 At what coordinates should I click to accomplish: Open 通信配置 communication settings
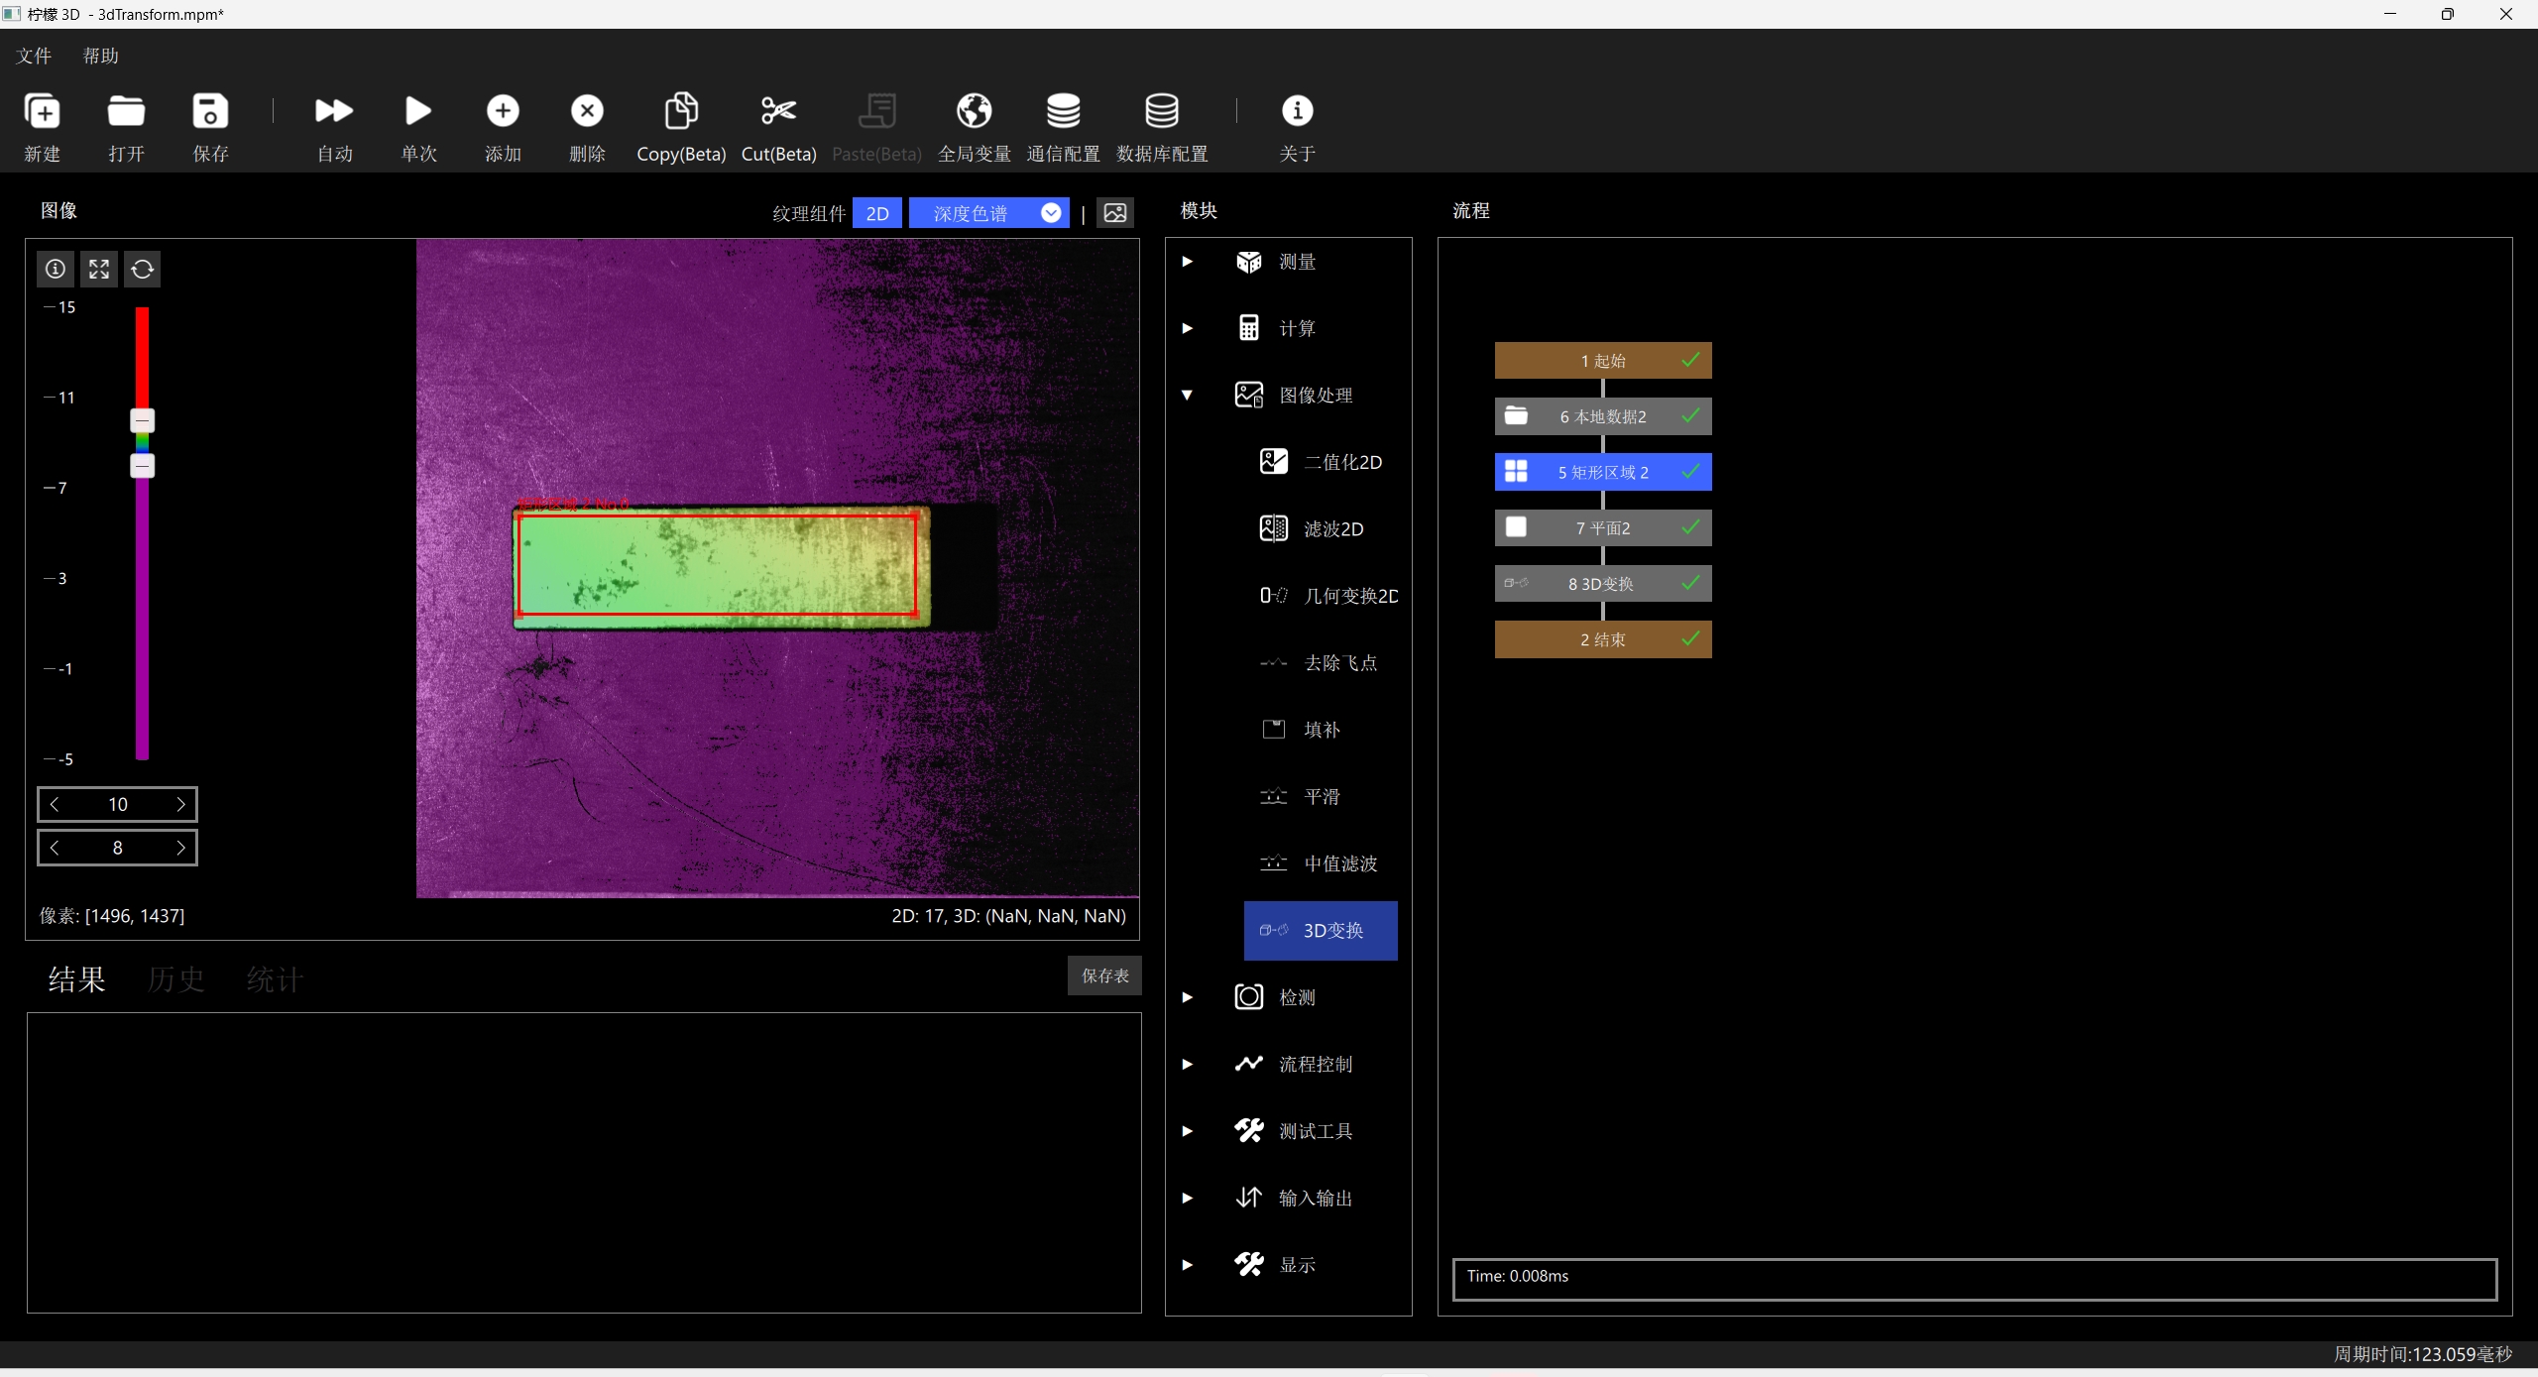click(x=1063, y=110)
